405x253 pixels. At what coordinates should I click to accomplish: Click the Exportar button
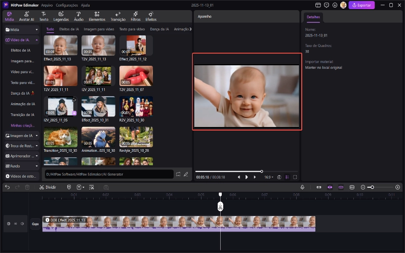(x=361, y=5)
